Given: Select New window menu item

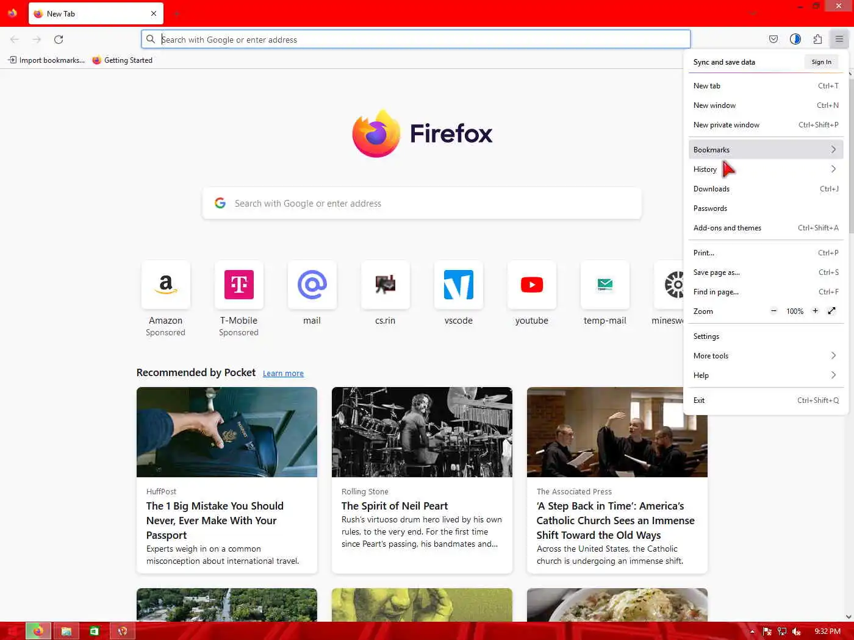Looking at the screenshot, I should (x=766, y=105).
